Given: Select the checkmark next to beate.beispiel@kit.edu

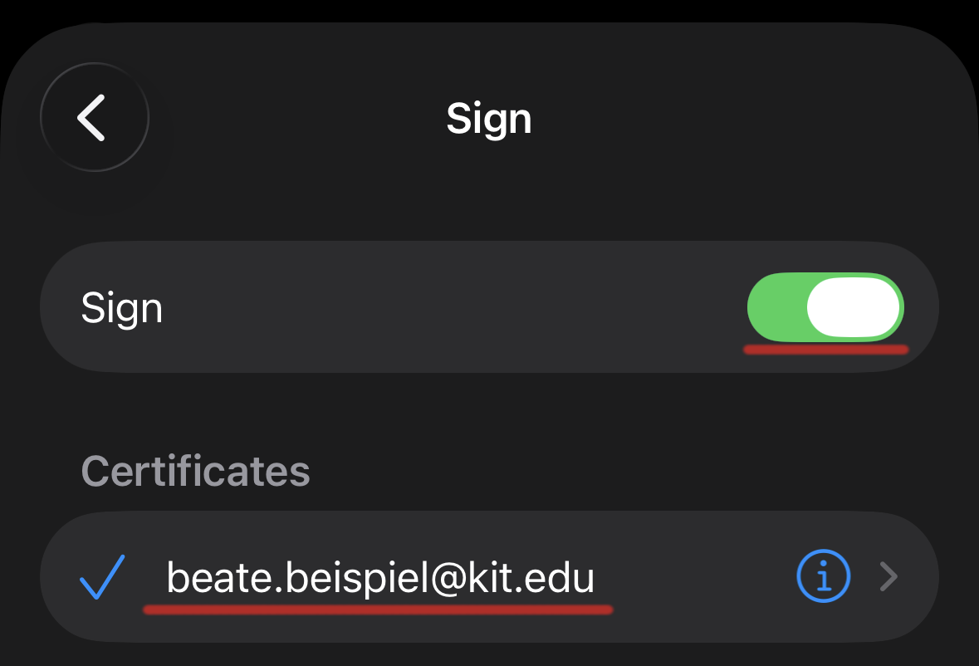Looking at the screenshot, I should (102, 576).
